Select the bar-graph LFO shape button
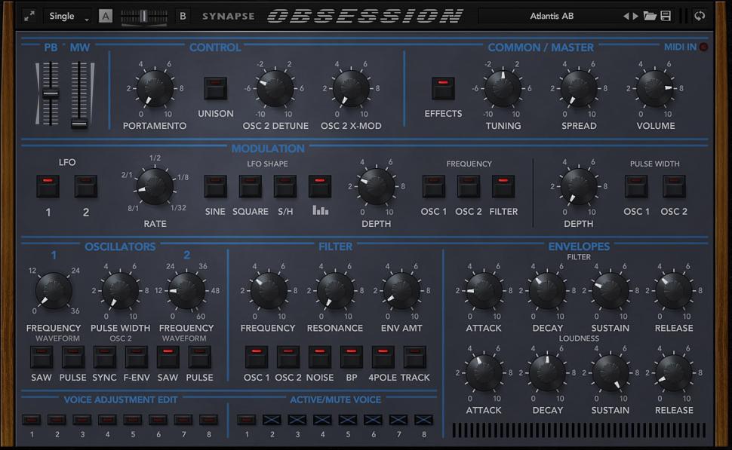Viewport: 732px width, 450px height. (x=320, y=186)
